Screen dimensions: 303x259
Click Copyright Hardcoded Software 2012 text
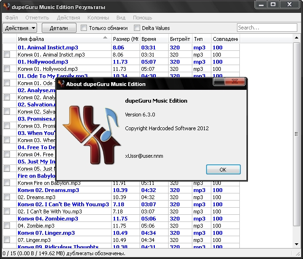(x=167, y=128)
